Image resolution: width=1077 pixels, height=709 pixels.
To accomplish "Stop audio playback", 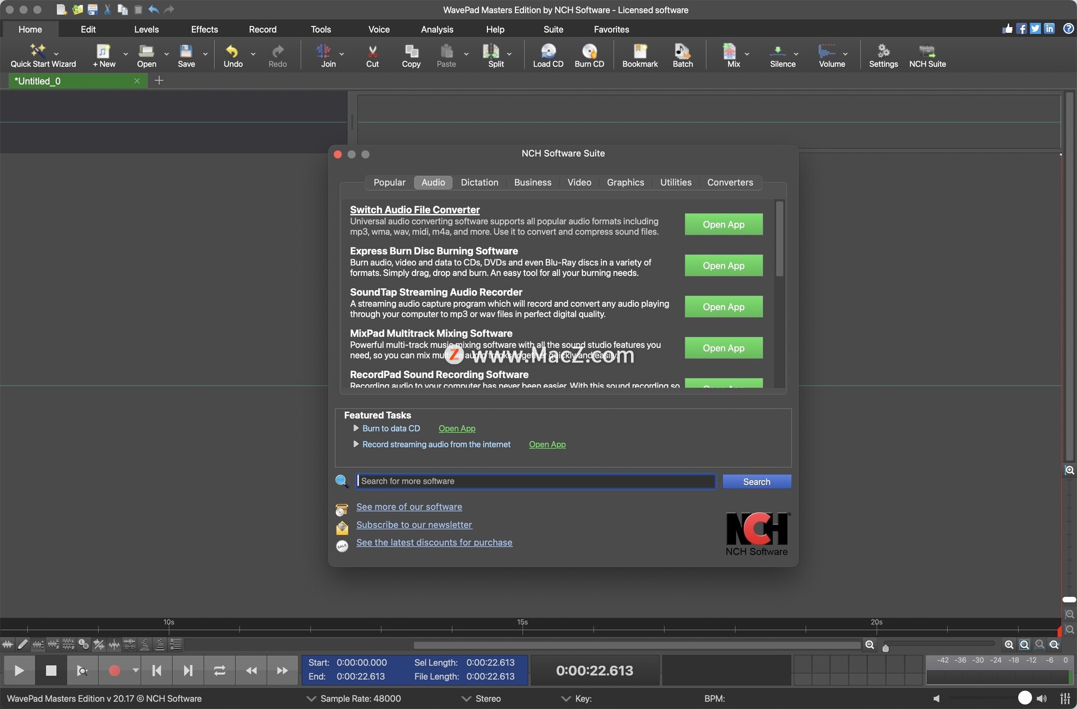I will (51, 670).
